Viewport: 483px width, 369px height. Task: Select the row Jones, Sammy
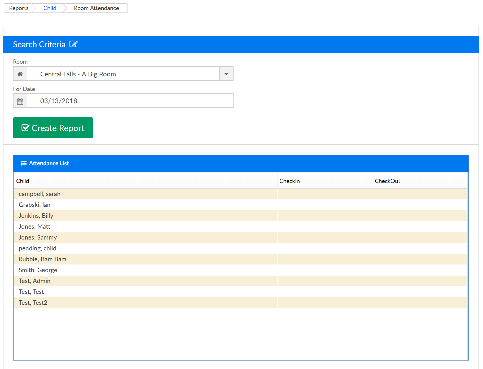click(x=241, y=237)
